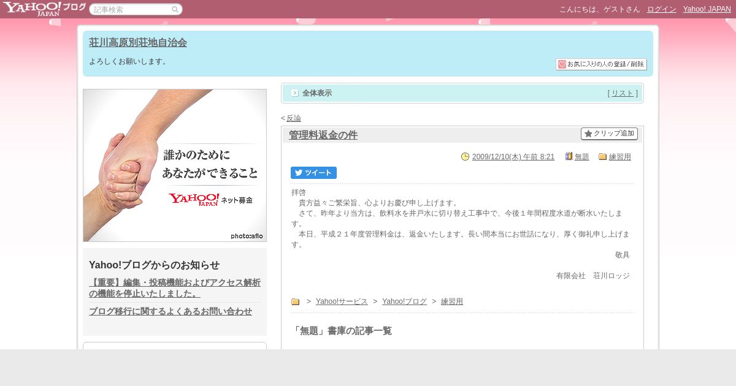Click folder icon beside 練習用 in post header
This screenshot has width=736, height=386.
point(602,157)
